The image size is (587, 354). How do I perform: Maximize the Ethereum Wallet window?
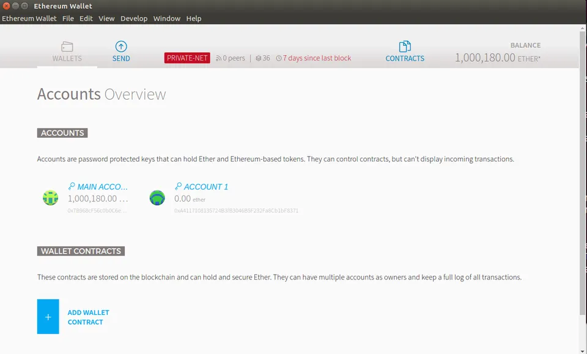[x=24, y=6]
